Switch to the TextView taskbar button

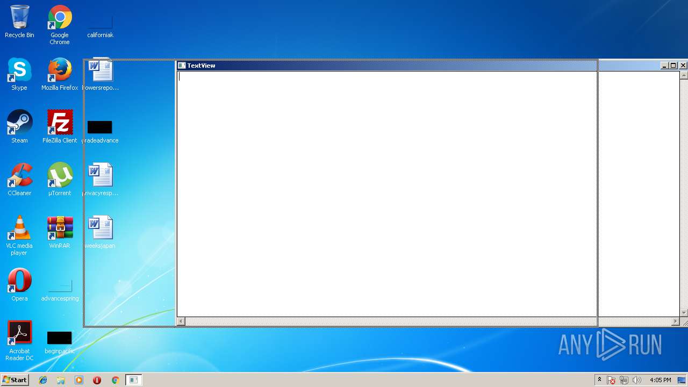133,380
